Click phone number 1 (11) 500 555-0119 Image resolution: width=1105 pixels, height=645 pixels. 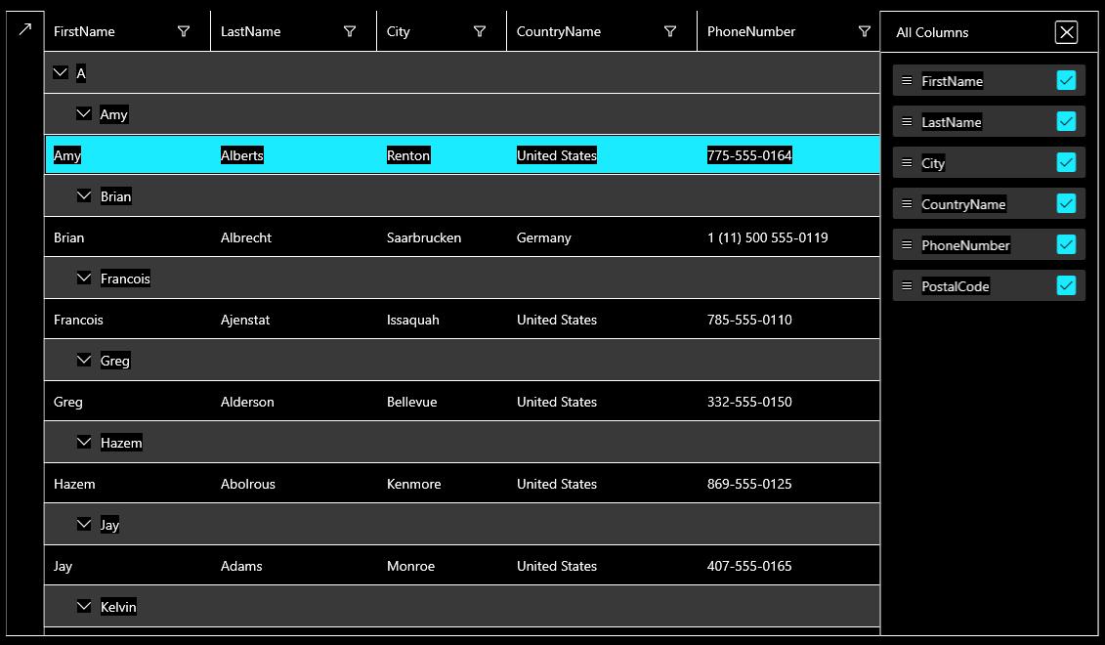(x=767, y=238)
